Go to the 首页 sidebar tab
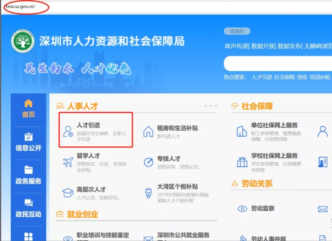 (28, 108)
